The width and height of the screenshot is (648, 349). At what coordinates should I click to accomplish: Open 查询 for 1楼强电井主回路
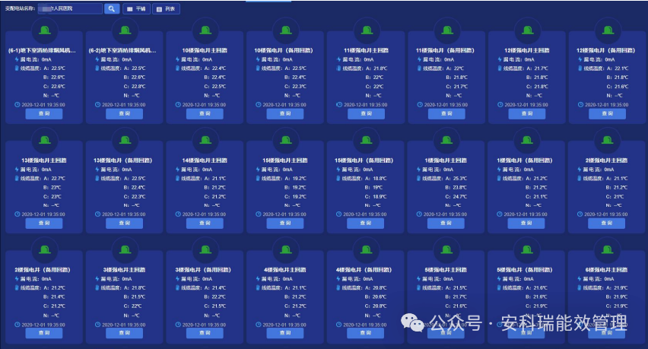point(446,223)
